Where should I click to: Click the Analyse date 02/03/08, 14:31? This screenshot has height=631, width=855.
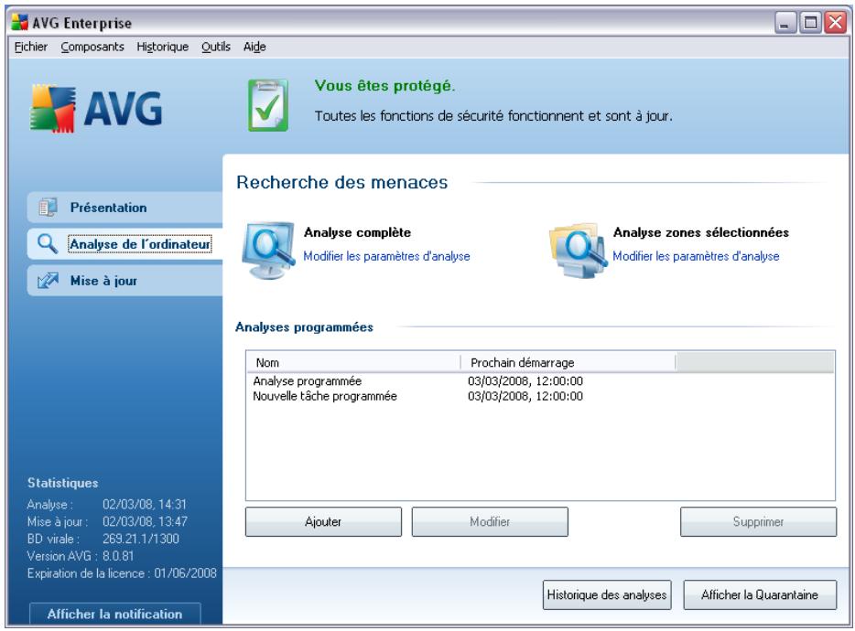[x=145, y=504]
